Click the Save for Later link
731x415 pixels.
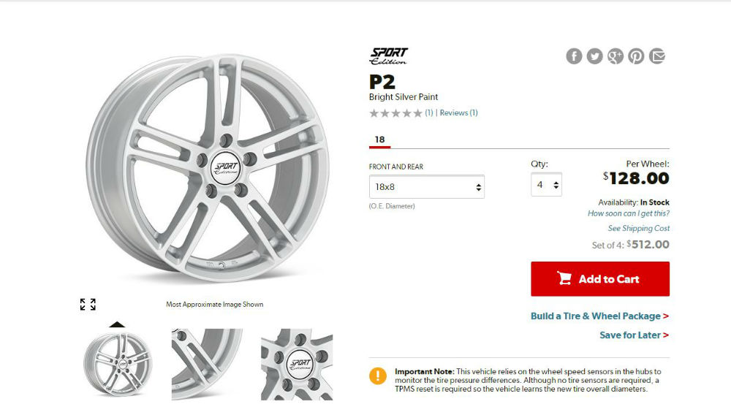[634, 335]
